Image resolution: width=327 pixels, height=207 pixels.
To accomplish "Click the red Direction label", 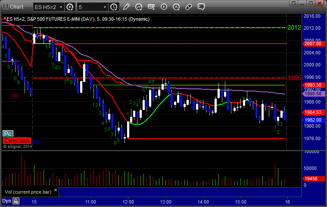I will tap(17, 141).
